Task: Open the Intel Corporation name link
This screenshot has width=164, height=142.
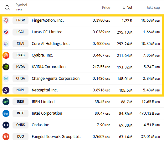Action: (47, 113)
